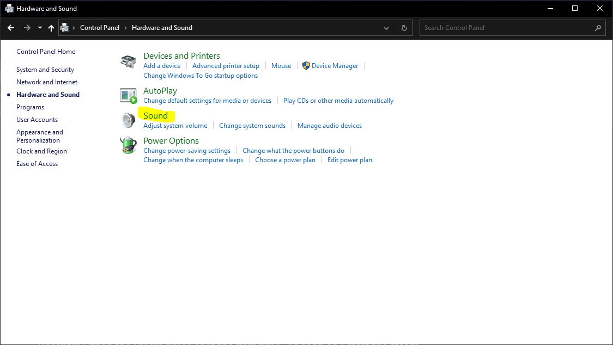Screen dimensions: 613x345
Task: Go back with the back arrow
Action: 11,28
